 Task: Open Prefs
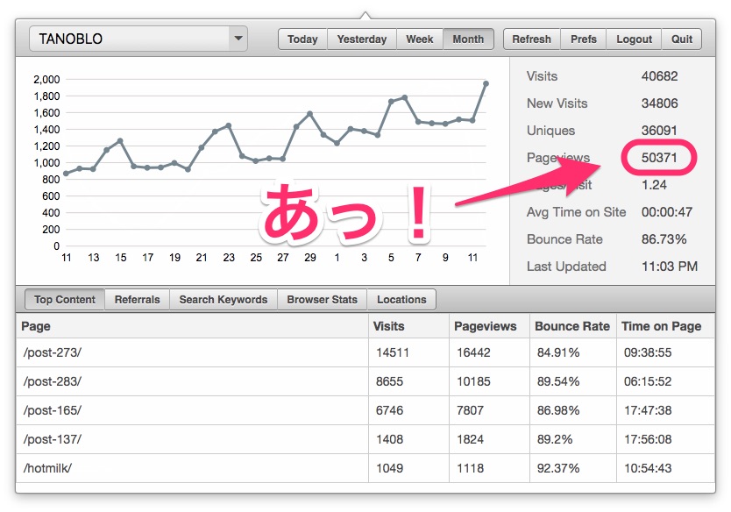(x=583, y=39)
